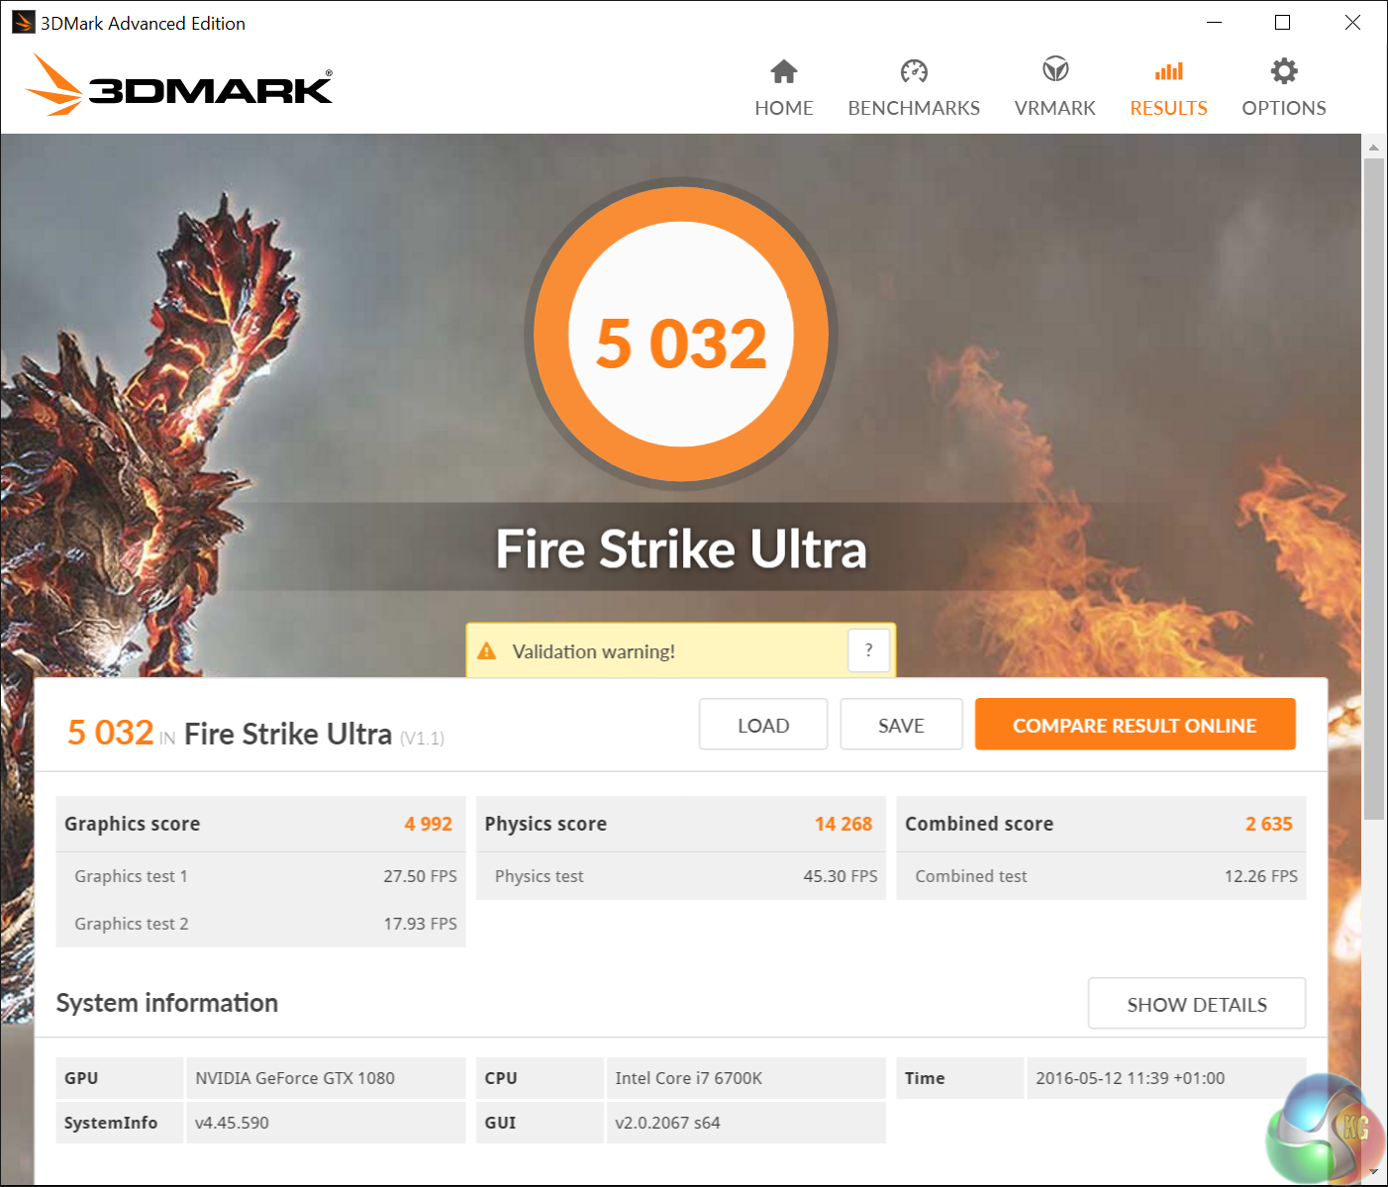This screenshot has width=1388, height=1187.
Task: Click the Combined test row label
Action: (x=971, y=876)
